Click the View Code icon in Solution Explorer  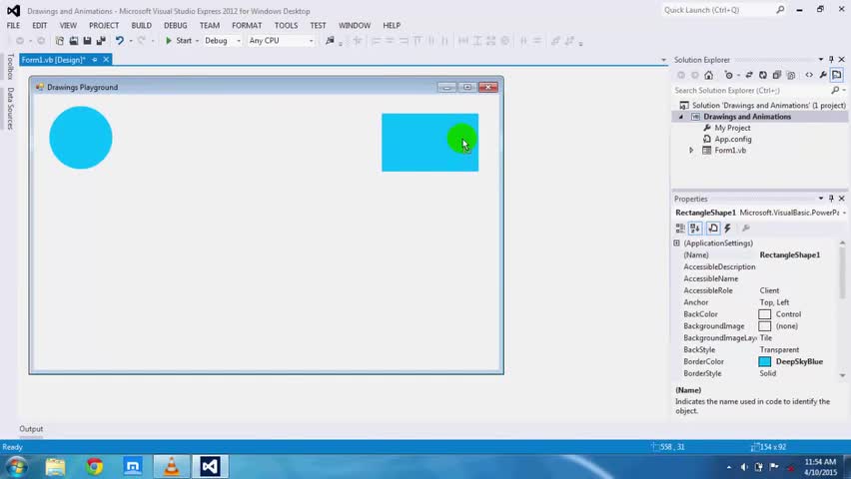coord(809,75)
